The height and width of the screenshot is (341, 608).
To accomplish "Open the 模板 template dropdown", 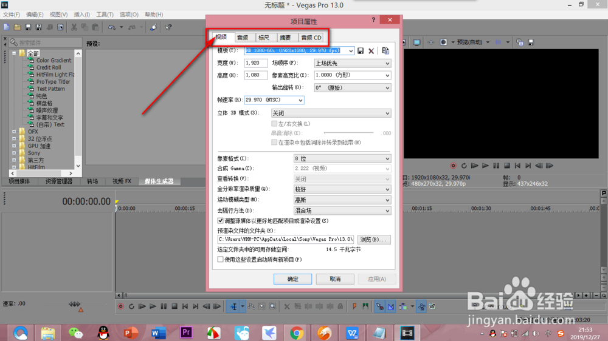I will [x=351, y=51].
